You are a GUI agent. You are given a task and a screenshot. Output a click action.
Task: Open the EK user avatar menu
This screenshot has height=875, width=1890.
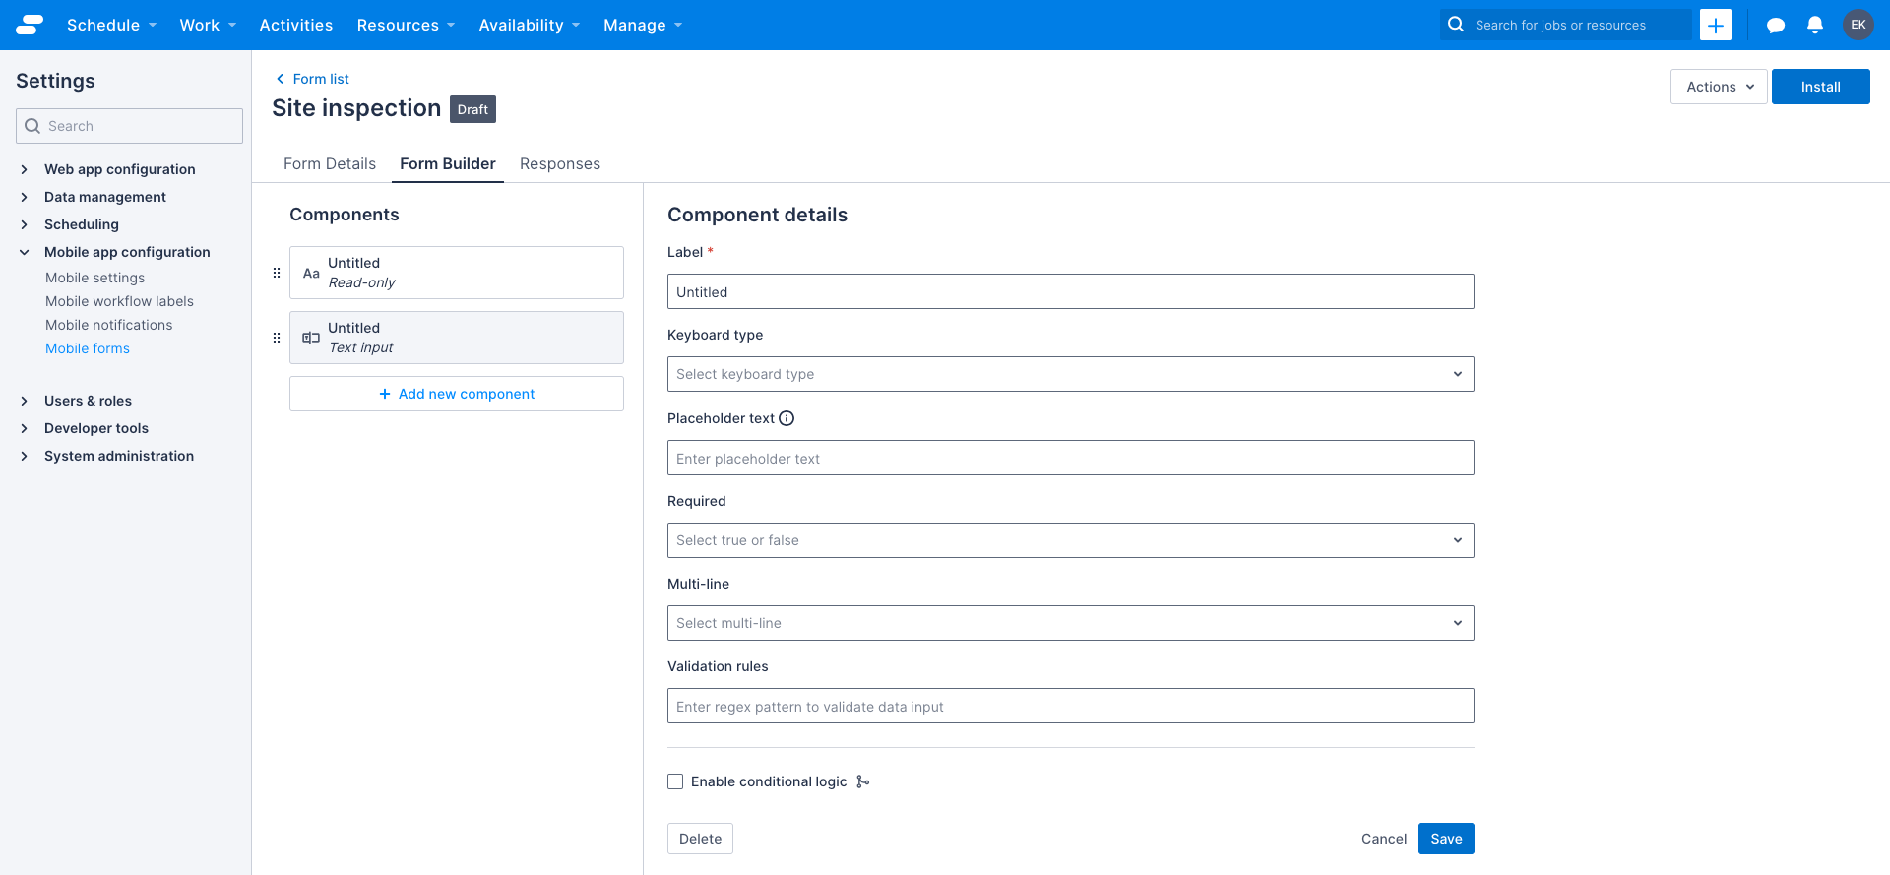pos(1858,25)
